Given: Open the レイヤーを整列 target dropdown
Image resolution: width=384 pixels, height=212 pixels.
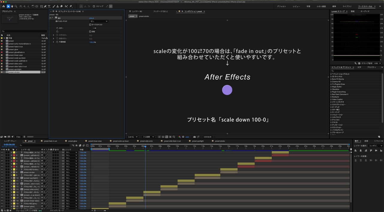Looking at the screenshot, I should (x=375, y=146).
